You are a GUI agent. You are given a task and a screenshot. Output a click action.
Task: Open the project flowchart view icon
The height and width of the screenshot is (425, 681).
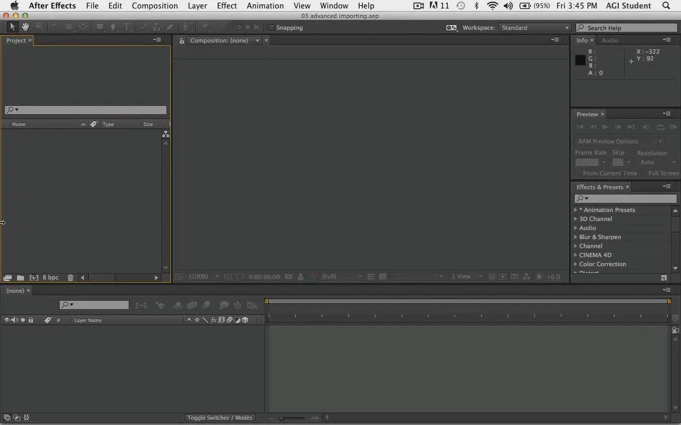[165, 134]
